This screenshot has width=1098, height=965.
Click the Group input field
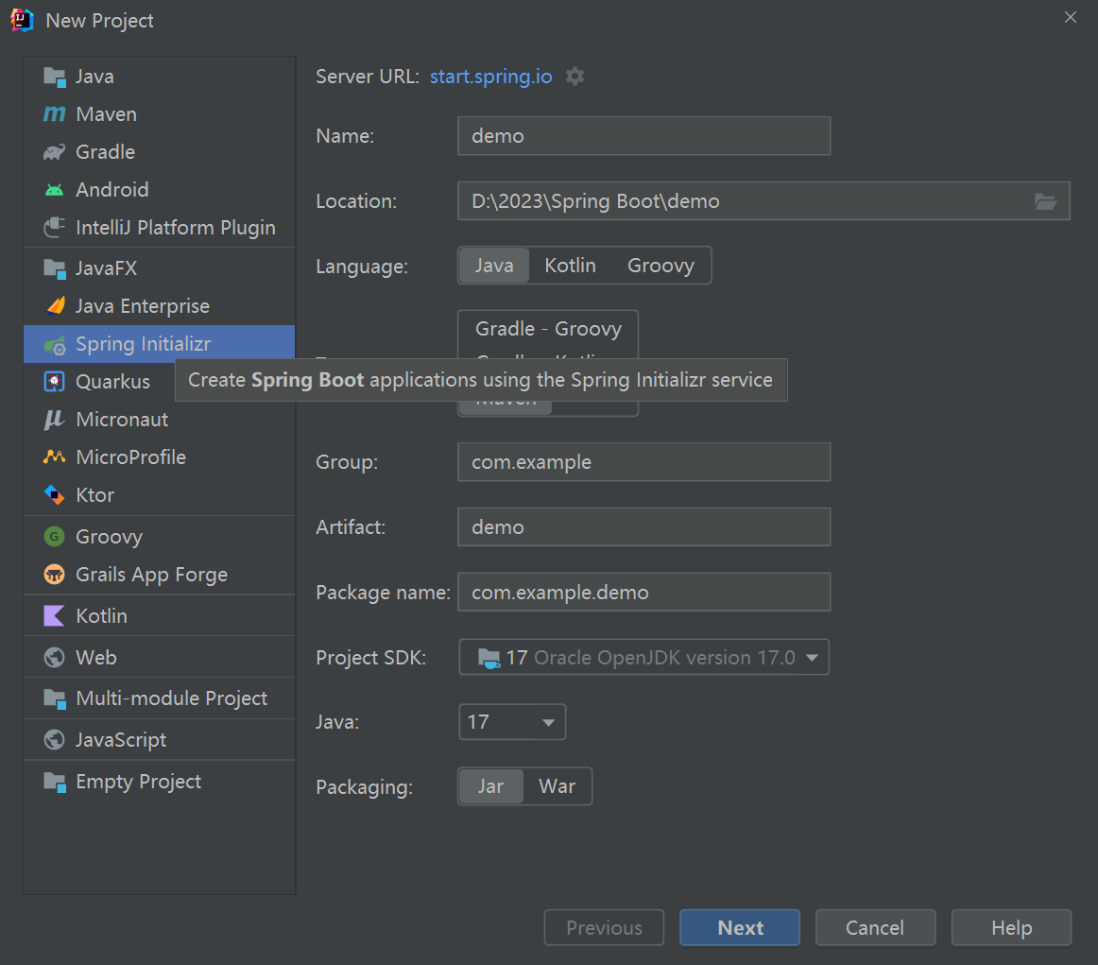(x=643, y=462)
